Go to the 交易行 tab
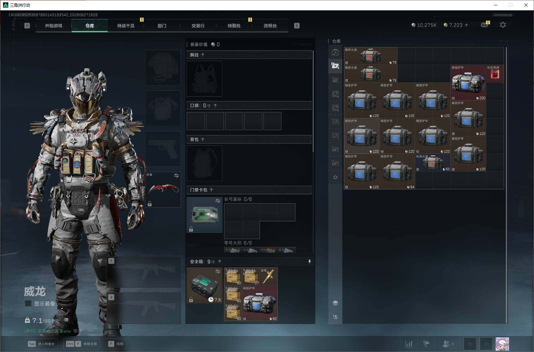Image resolution: width=534 pixels, height=352 pixels. click(198, 26)
